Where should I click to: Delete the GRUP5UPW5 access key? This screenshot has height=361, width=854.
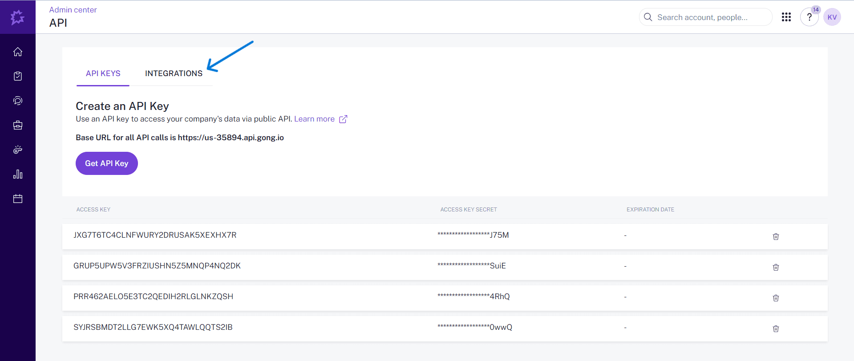coord(776,267)
